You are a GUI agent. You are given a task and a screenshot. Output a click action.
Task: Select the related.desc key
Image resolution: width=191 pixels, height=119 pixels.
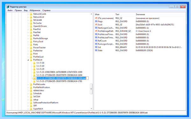(39, 90)
